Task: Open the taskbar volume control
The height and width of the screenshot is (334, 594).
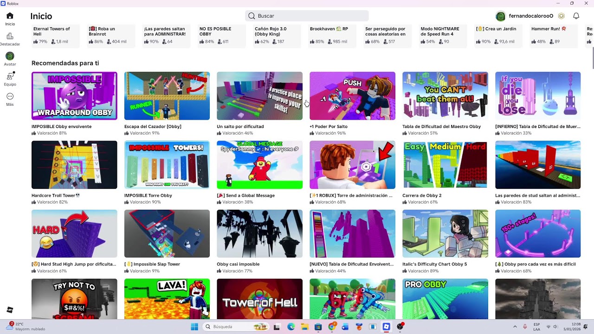Action: tap(555, 327)
